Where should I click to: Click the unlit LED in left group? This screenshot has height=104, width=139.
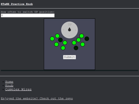click(60, 40)
